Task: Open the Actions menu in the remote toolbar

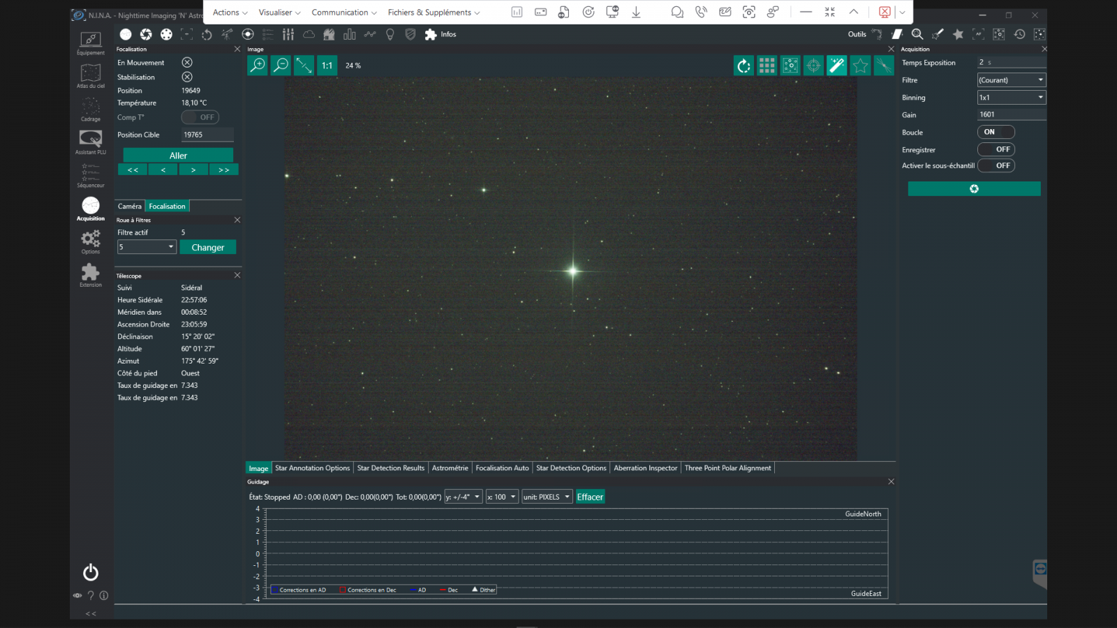Action: [x=230, y=13]
